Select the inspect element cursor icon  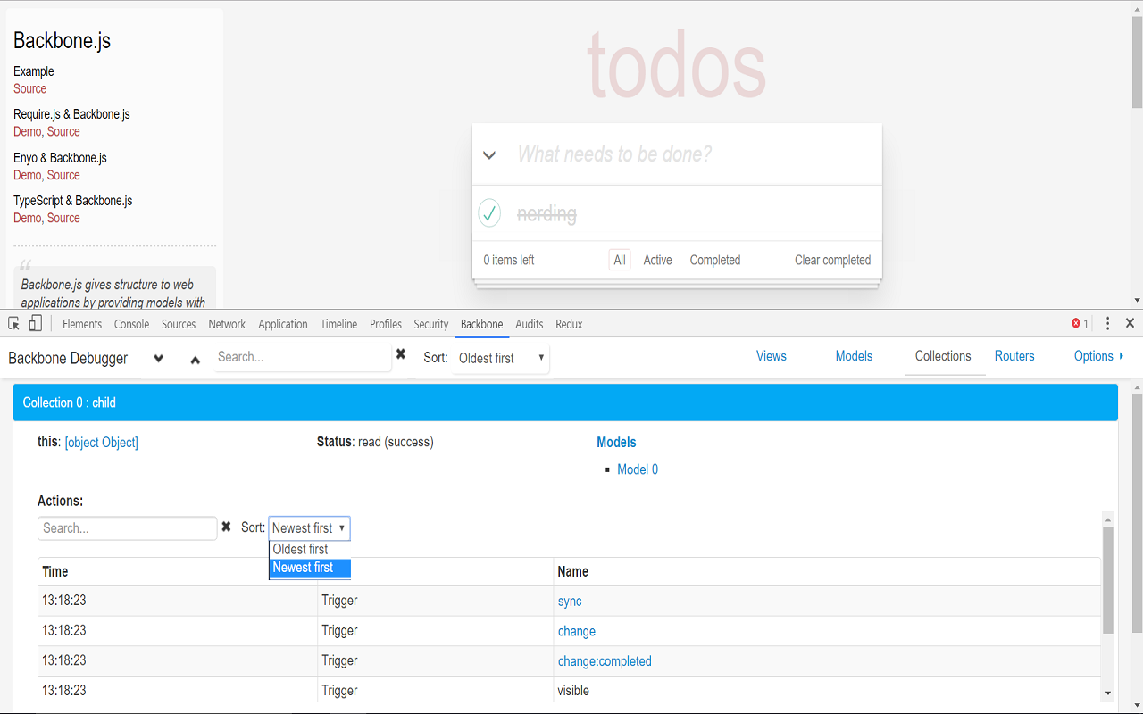pyautogui.click(x=13, y=323)
